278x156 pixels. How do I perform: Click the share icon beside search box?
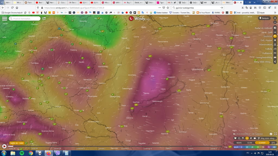coord(44,18)
